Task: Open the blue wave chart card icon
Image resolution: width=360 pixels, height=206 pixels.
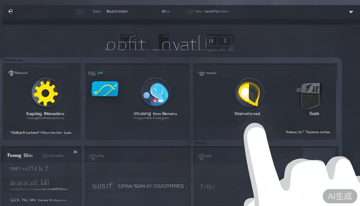Action: 105,89
